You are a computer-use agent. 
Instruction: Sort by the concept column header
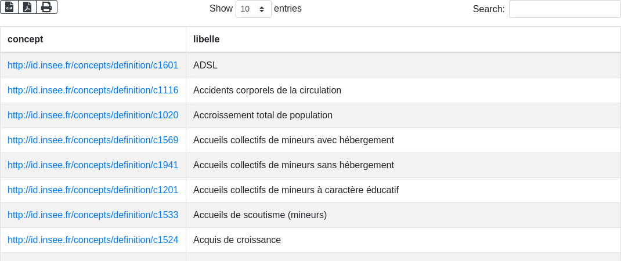[x=93, y=39]
